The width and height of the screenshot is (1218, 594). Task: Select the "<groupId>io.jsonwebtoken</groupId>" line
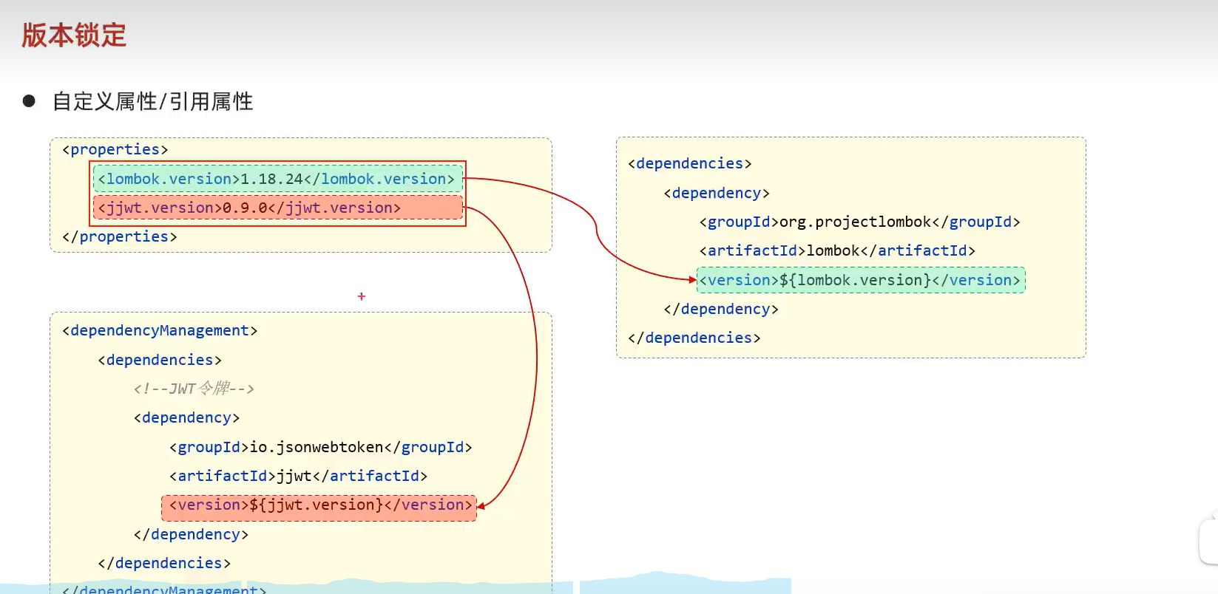[320, 447]
